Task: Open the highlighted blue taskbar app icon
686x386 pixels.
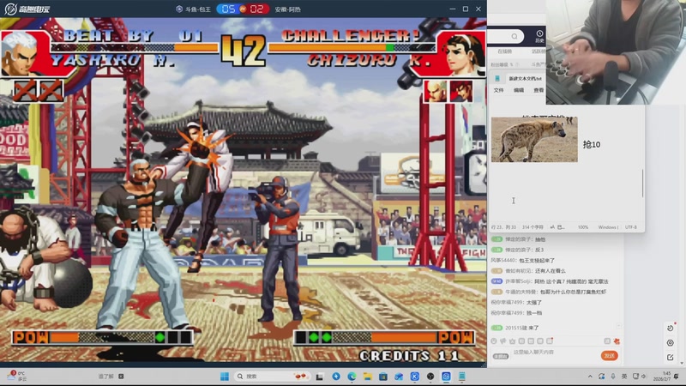Action: [x=446, y=377]
